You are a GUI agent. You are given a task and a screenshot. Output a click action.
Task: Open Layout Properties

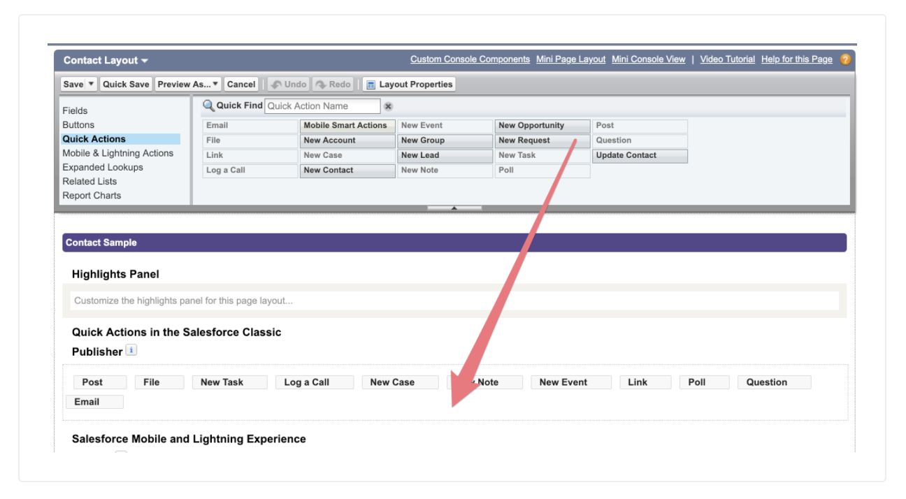tap(410, 84)
